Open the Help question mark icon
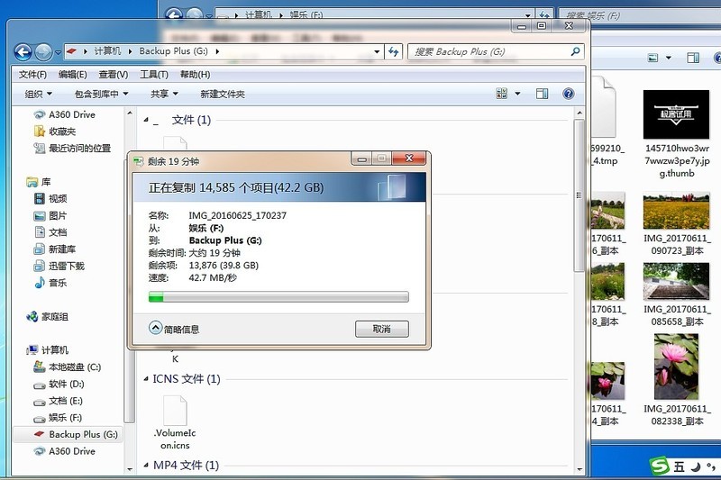 (x=568, y=94)
